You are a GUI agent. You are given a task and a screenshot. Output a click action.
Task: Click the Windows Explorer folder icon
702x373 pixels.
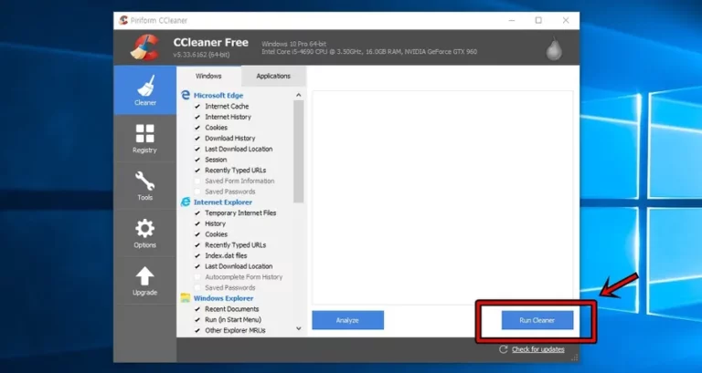[186, 298]
